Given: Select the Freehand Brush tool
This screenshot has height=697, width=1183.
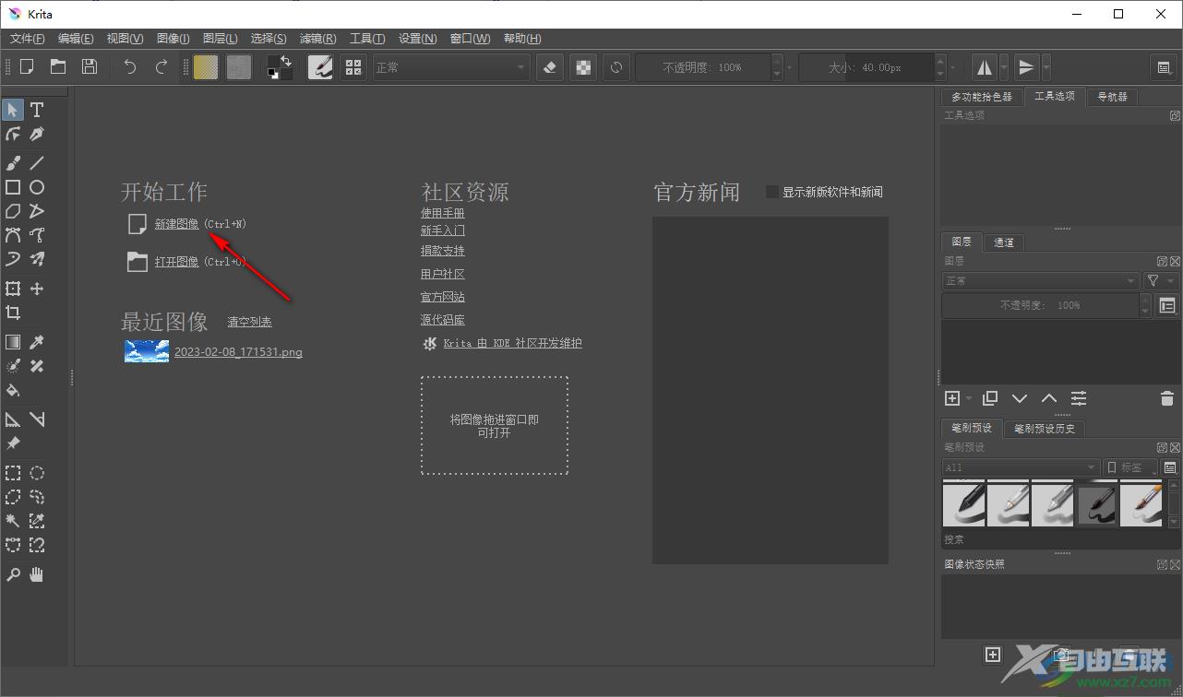Looking at the screenshot, I should 13,163.
